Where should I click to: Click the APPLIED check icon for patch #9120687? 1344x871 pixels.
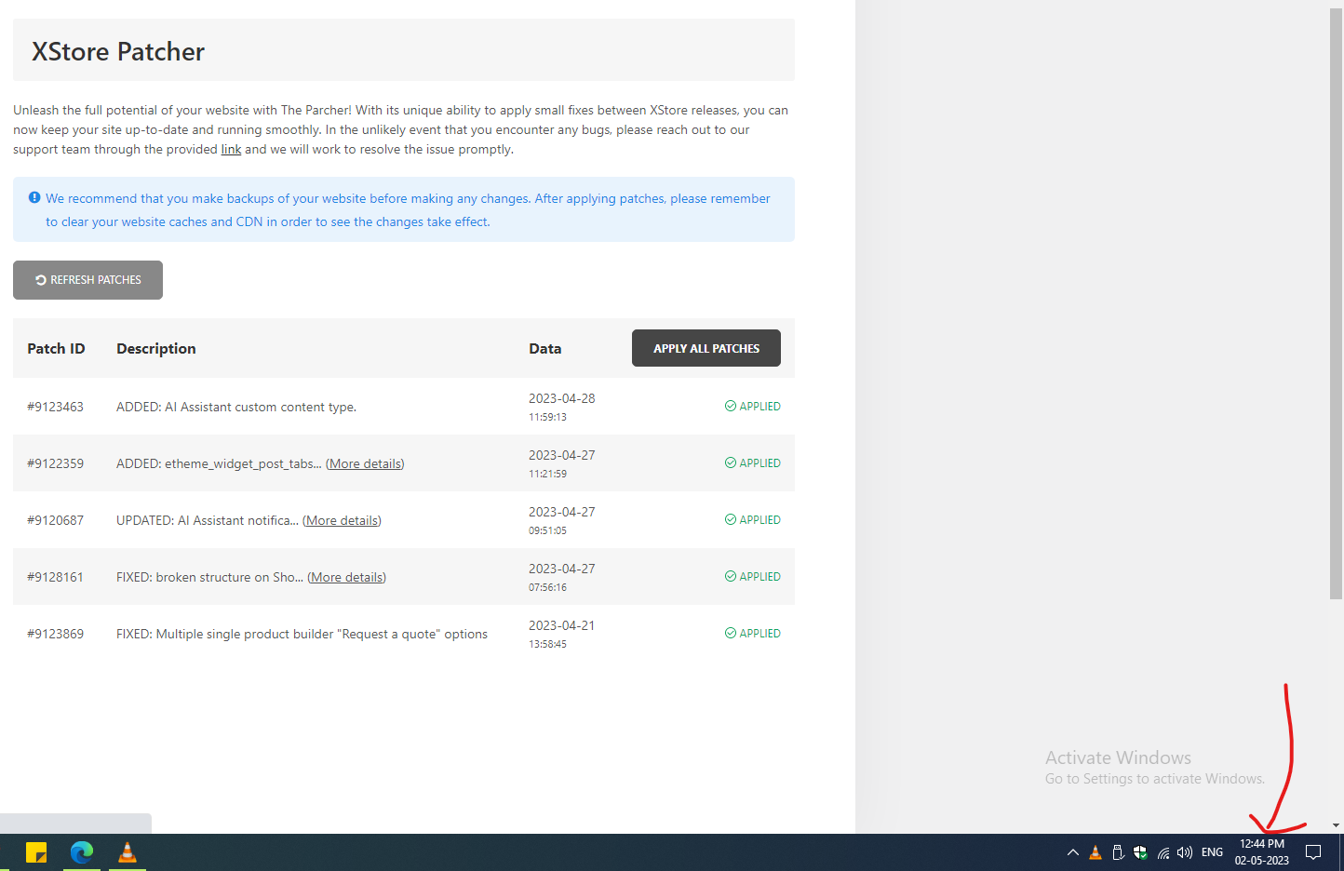731,519
